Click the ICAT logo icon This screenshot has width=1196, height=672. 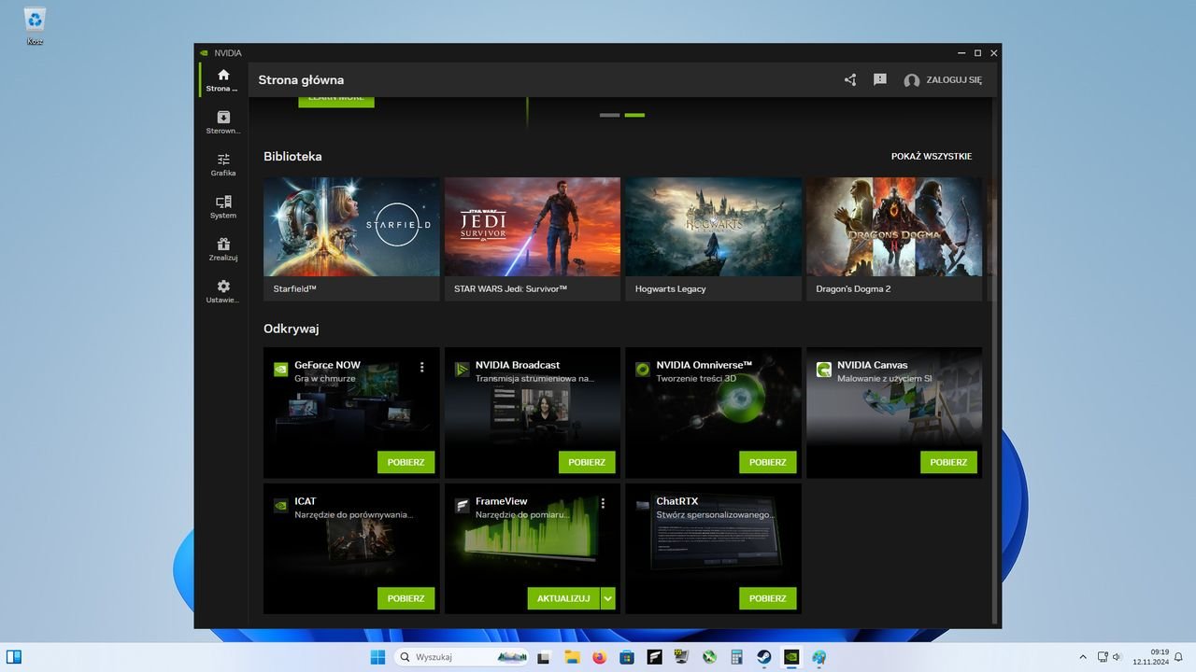pyautogui.click(x=280, y=506)
